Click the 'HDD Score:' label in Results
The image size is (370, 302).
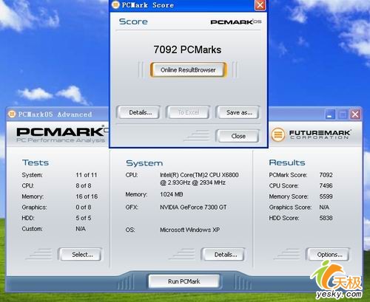284,218
